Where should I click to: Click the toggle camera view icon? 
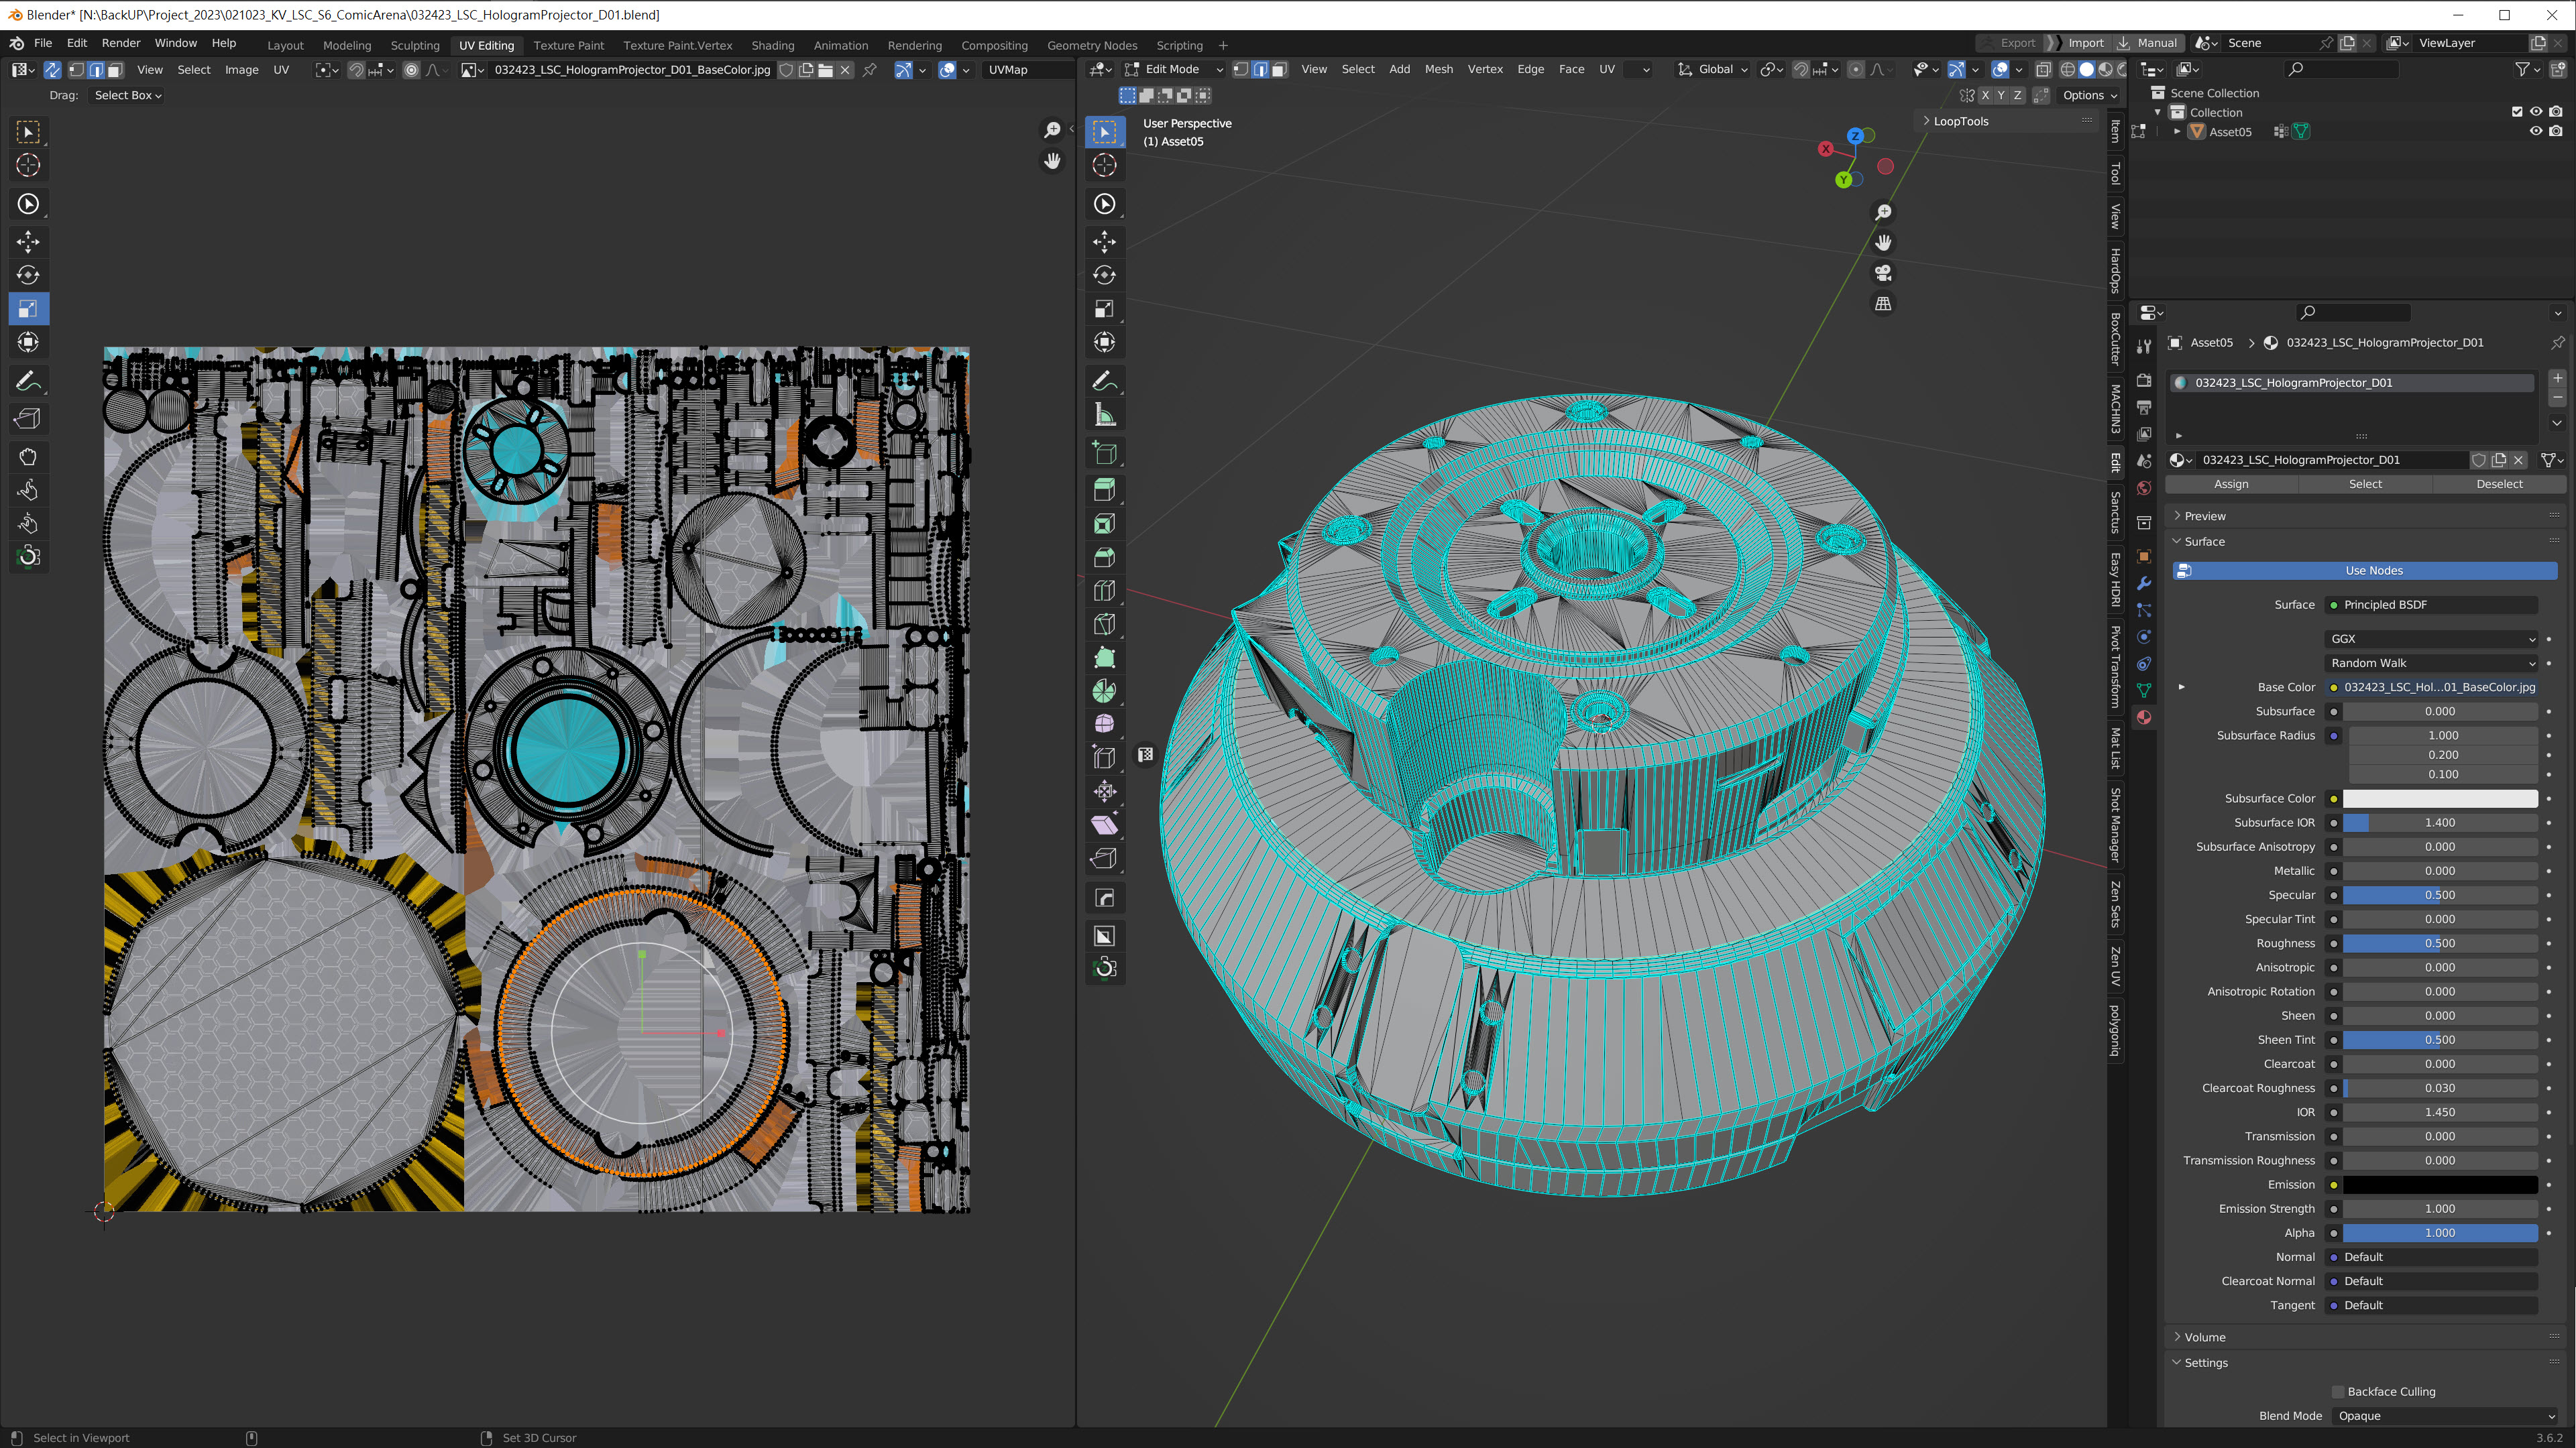(x=1883, y=273)
